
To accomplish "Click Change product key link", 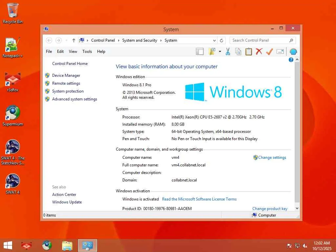I will pos(270,208).
